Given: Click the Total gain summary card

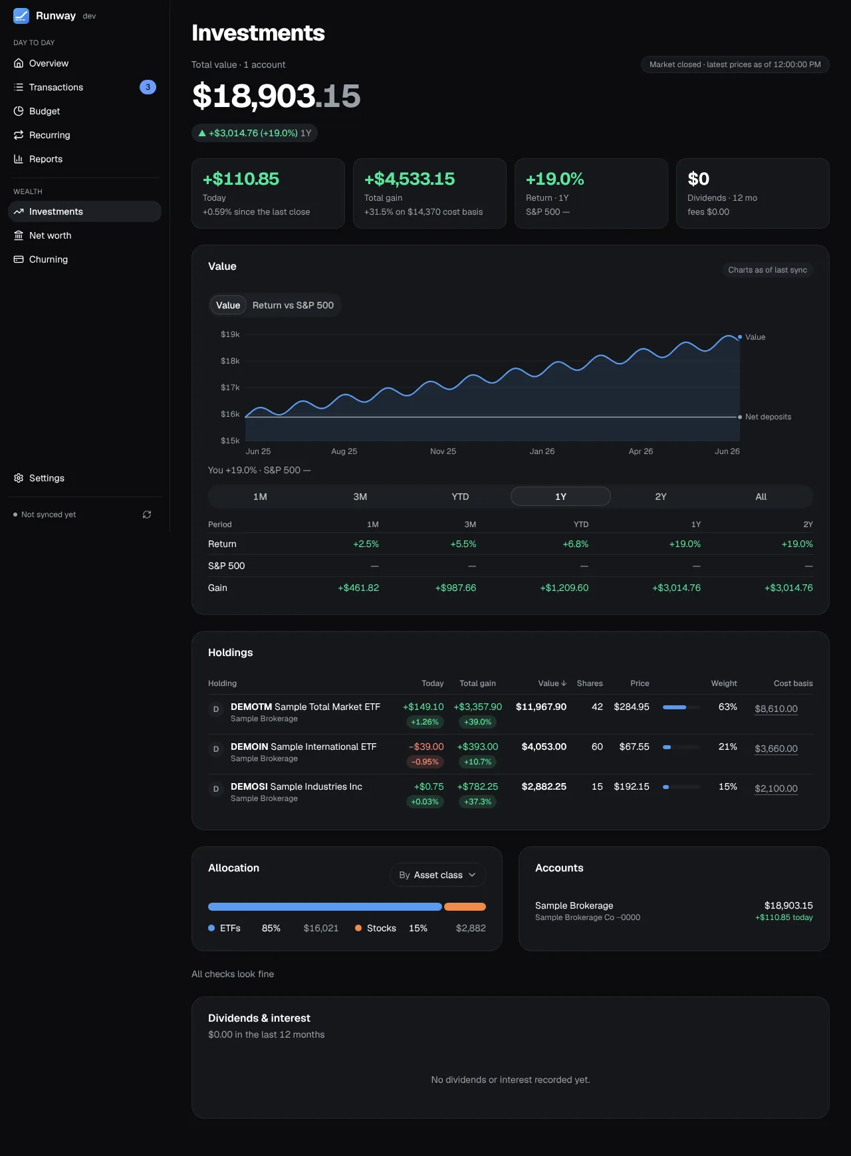Looking at the screenshot, I should coord(429,193).
